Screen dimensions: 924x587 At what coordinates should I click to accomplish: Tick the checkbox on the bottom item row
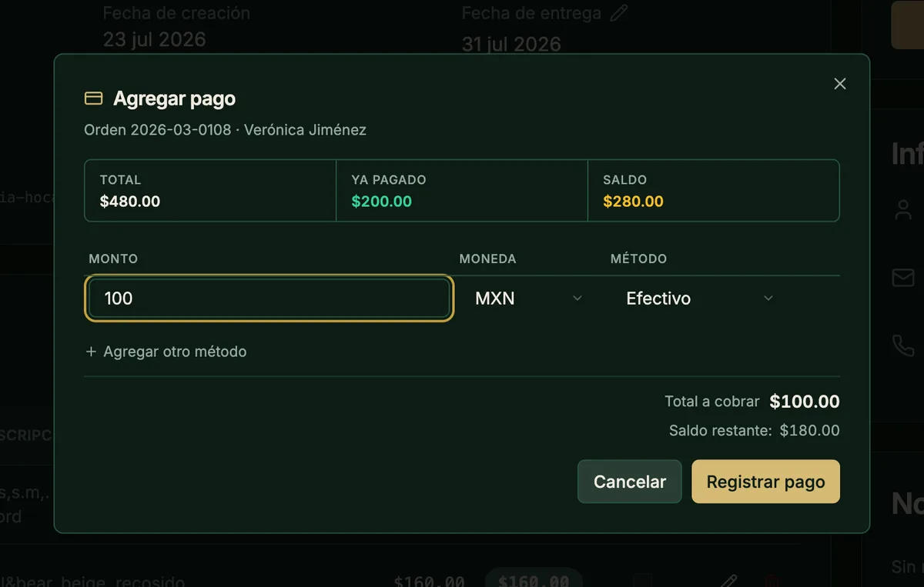643,581
